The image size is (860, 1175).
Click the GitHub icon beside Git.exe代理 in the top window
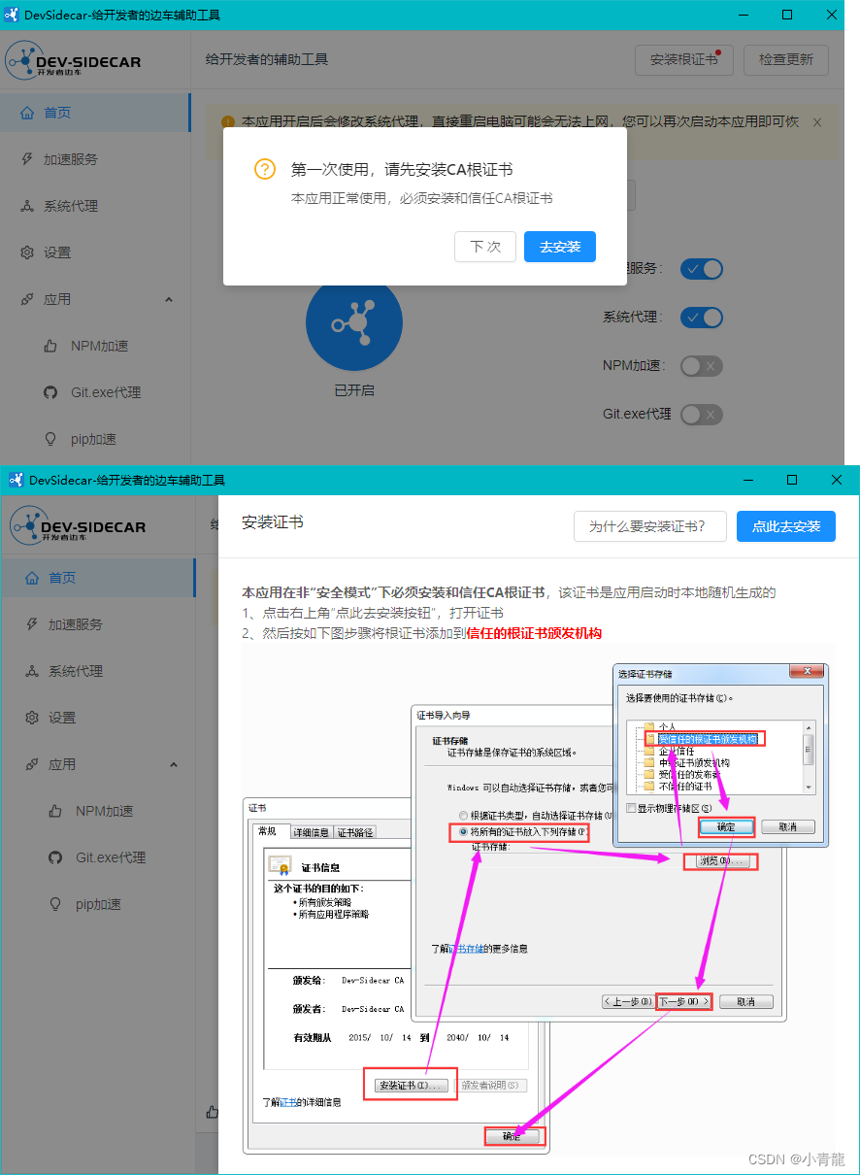tap(50, 392)
